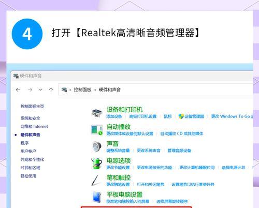259x208 pixels.
Task: Click 选择电源计划 link
Action: 234,168
